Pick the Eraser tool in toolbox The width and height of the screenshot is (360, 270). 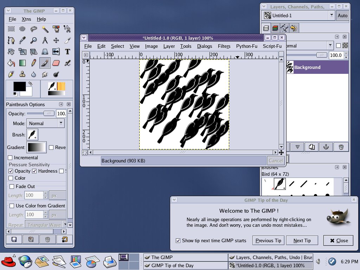tap(56, 63)
